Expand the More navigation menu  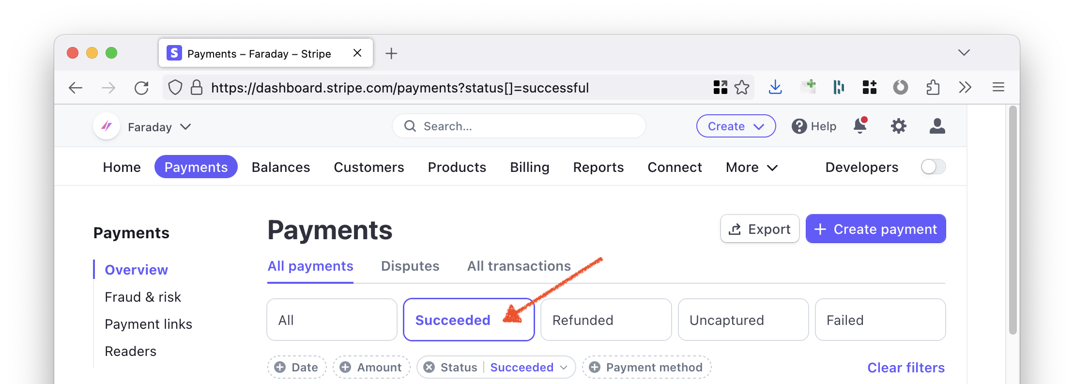click(x=751, y=167)
